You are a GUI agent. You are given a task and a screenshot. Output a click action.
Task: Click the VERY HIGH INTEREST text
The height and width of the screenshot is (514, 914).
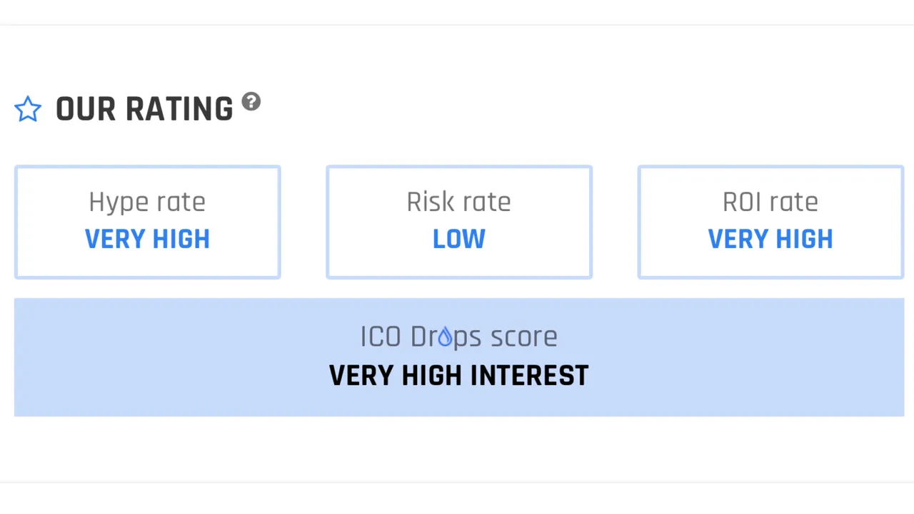[459, 376]
